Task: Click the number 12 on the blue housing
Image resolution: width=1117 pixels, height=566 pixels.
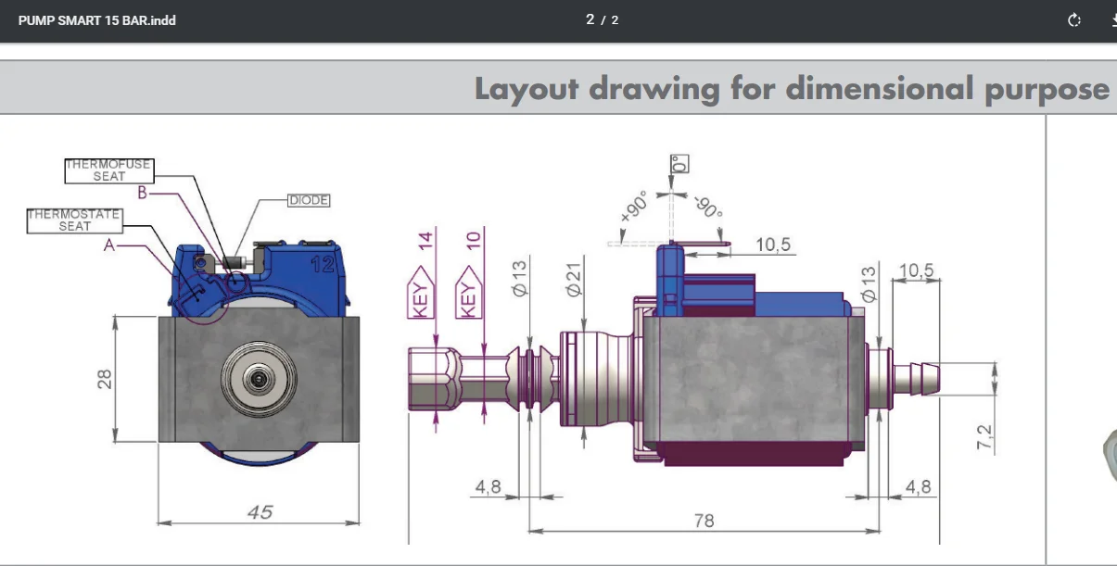Action: (x=322, y=264)
